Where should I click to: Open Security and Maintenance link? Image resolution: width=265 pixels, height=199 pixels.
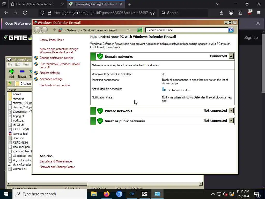click(x=56, y=161)
